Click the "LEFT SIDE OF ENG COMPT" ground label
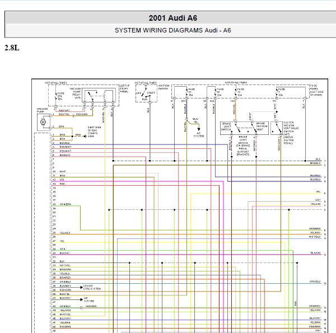Image resolution: width=336 pixels, height=333 pixels. [94, 130]
